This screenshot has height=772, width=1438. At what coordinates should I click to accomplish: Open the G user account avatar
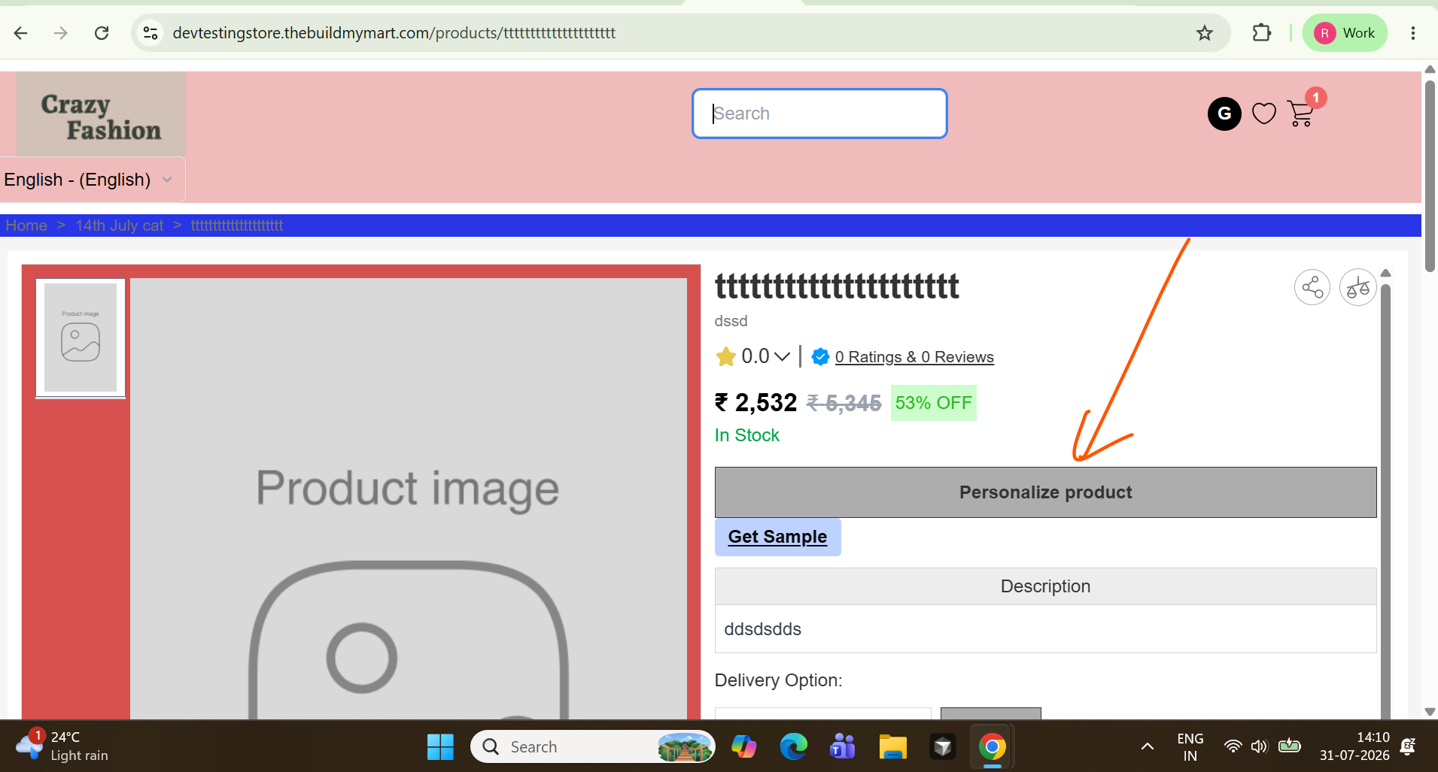coord(1224,114)
